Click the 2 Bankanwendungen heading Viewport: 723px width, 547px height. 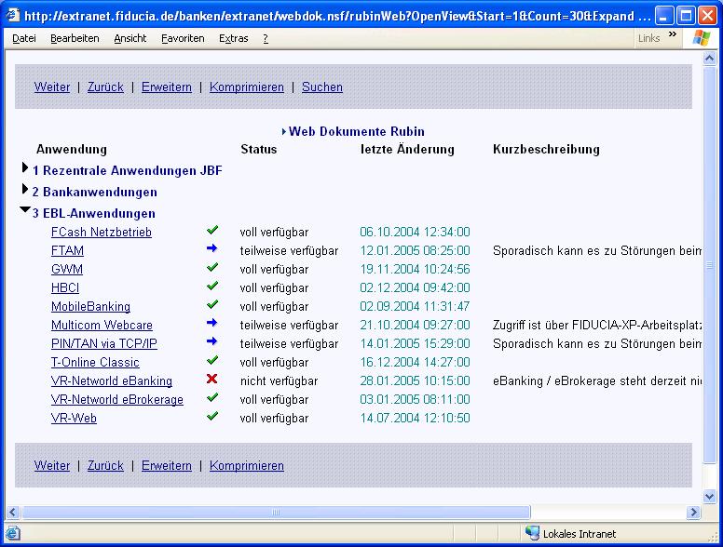coord(94,192)
